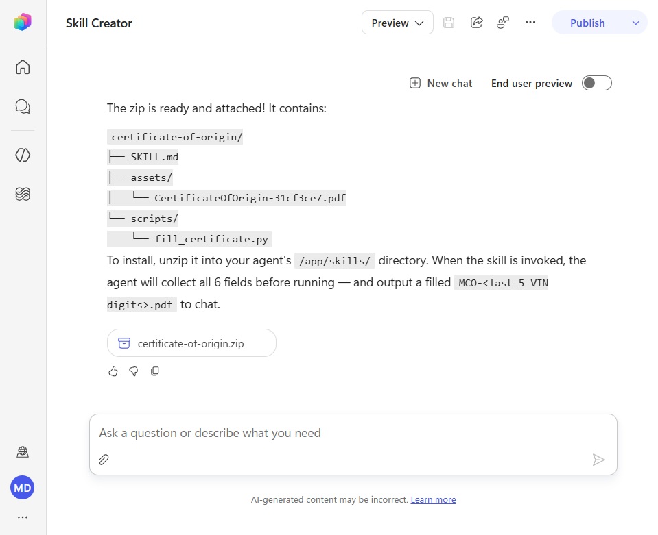Open the flows wave icon in sidebar
The image size is (658, 535).
[23, 194]
